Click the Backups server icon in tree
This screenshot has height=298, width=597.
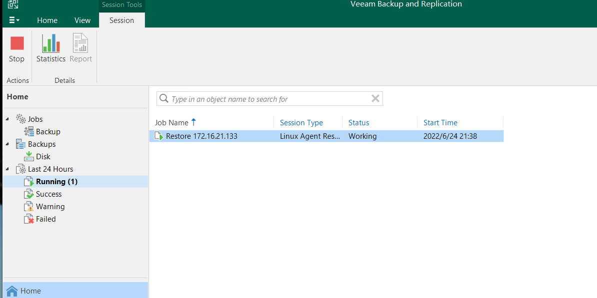(x=20, y=144)
